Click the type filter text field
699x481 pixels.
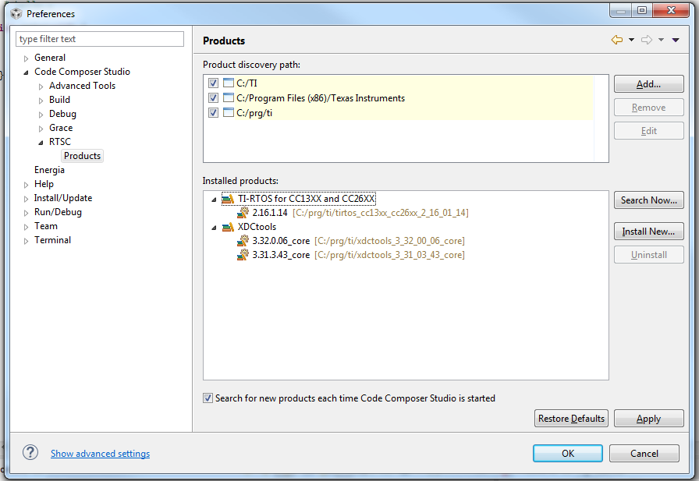coord(100,39)
